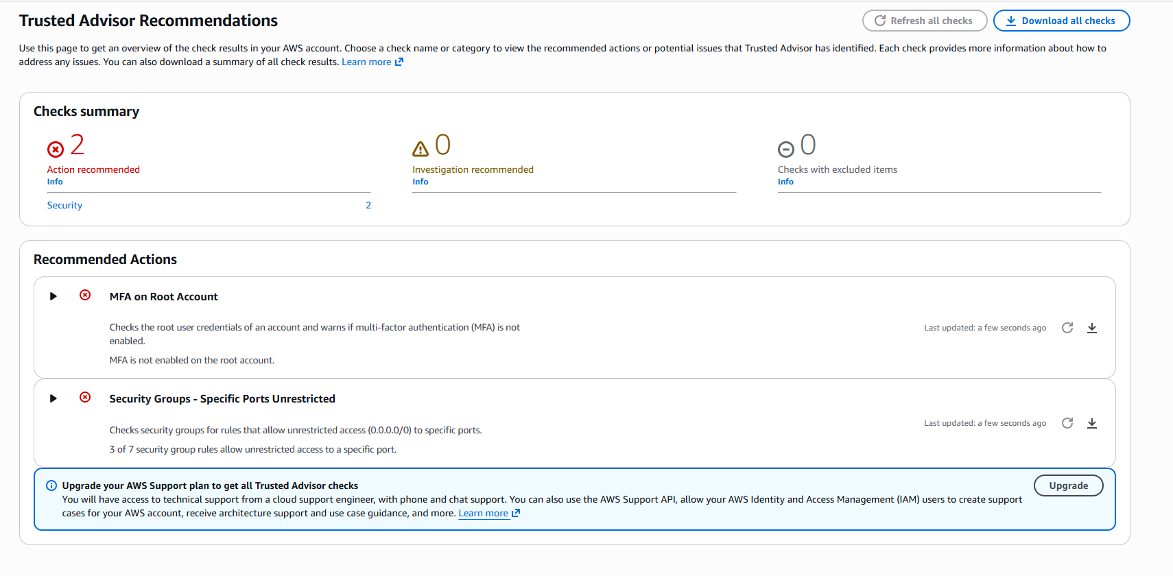Click the info icon in the upgrade banner
This screenshot has height=576, width=1173.
point(51,485)
